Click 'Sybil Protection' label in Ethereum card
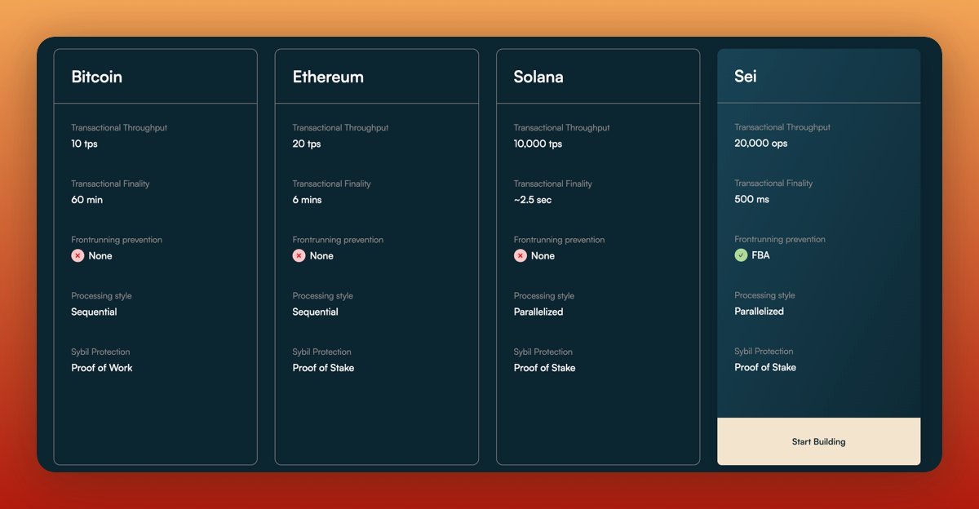The height and width of the screenshot is (509, 979). click(x=321, y=352)
